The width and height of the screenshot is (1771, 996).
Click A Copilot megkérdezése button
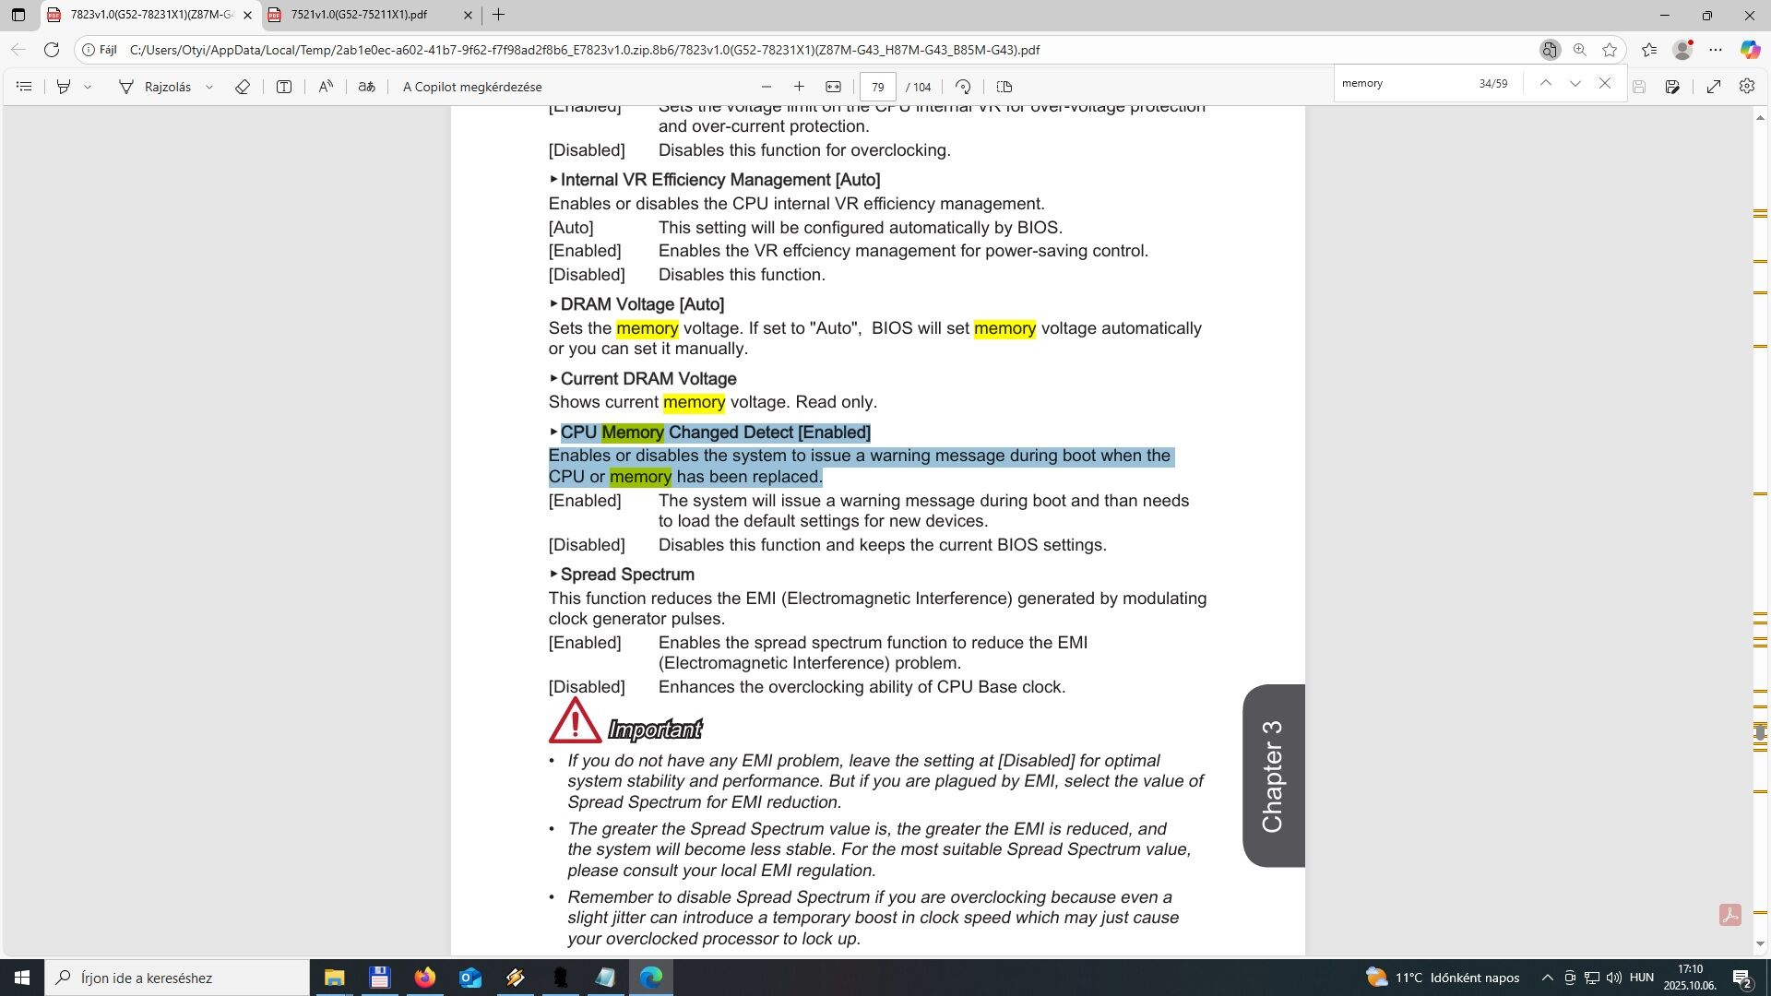click(x=472, y=87)
